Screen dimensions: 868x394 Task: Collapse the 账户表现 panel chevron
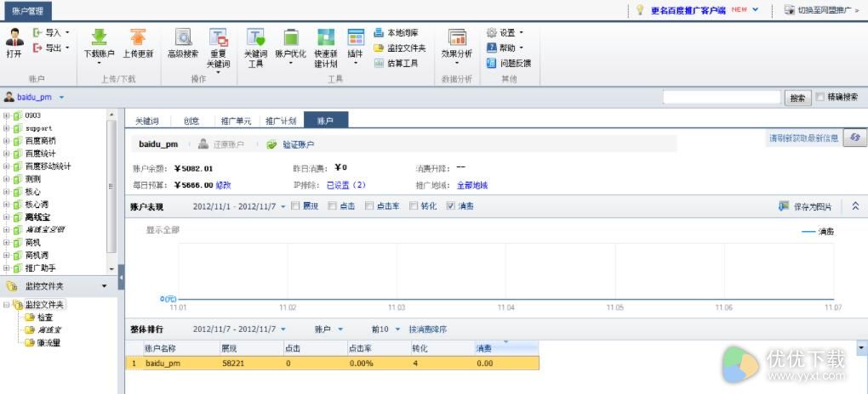[x=855, y=206]
